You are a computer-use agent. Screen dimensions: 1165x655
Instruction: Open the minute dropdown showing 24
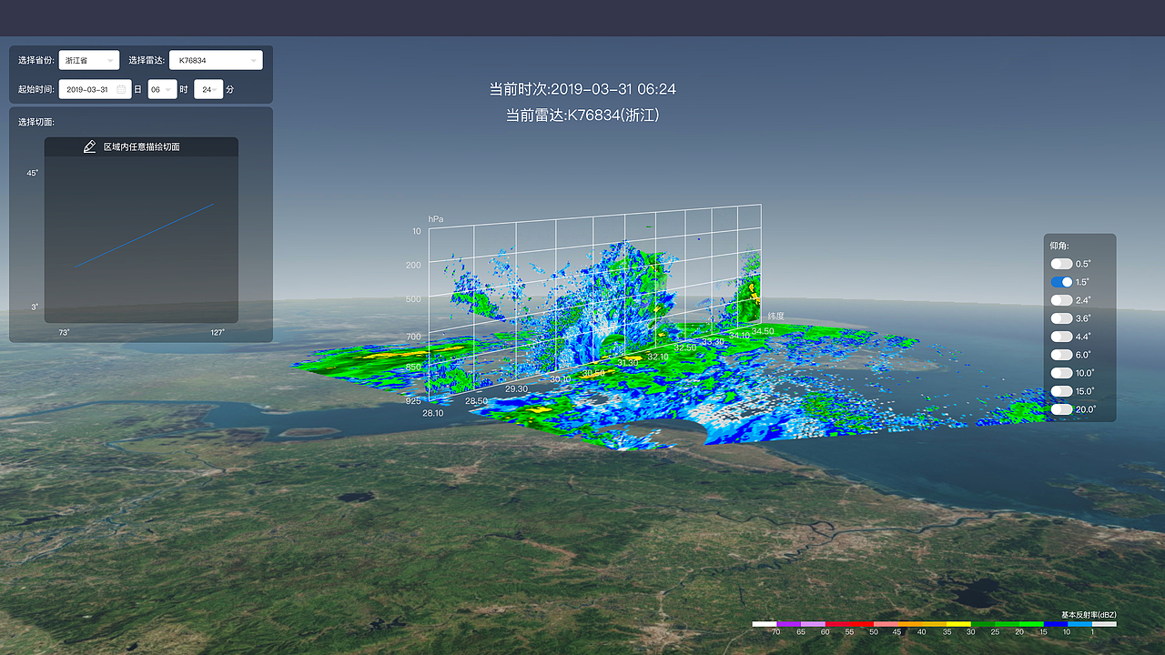(x=208, y=90)
